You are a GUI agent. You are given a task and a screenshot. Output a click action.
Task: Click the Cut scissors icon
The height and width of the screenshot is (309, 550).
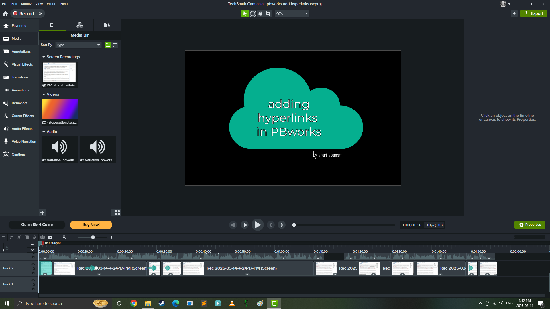[19, 237]
